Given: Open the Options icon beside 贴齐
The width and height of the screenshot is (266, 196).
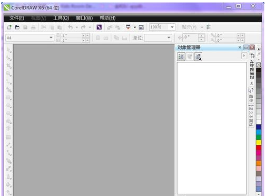Looking at the screenshot, I should coord(209,27).
